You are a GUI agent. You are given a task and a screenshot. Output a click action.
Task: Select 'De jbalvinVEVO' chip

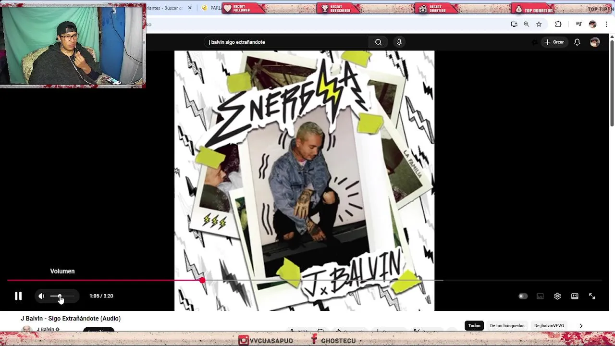pos(549,326)
